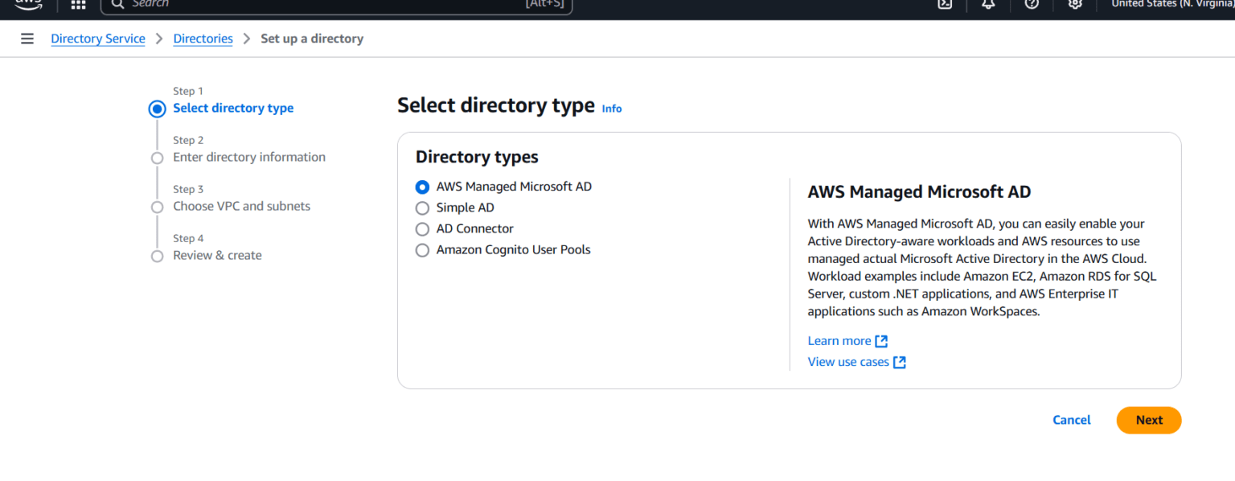Viewport: 1235px width, 481px height.
Task: Click the external link icon beside Learn more
Action: pos(881,341)
